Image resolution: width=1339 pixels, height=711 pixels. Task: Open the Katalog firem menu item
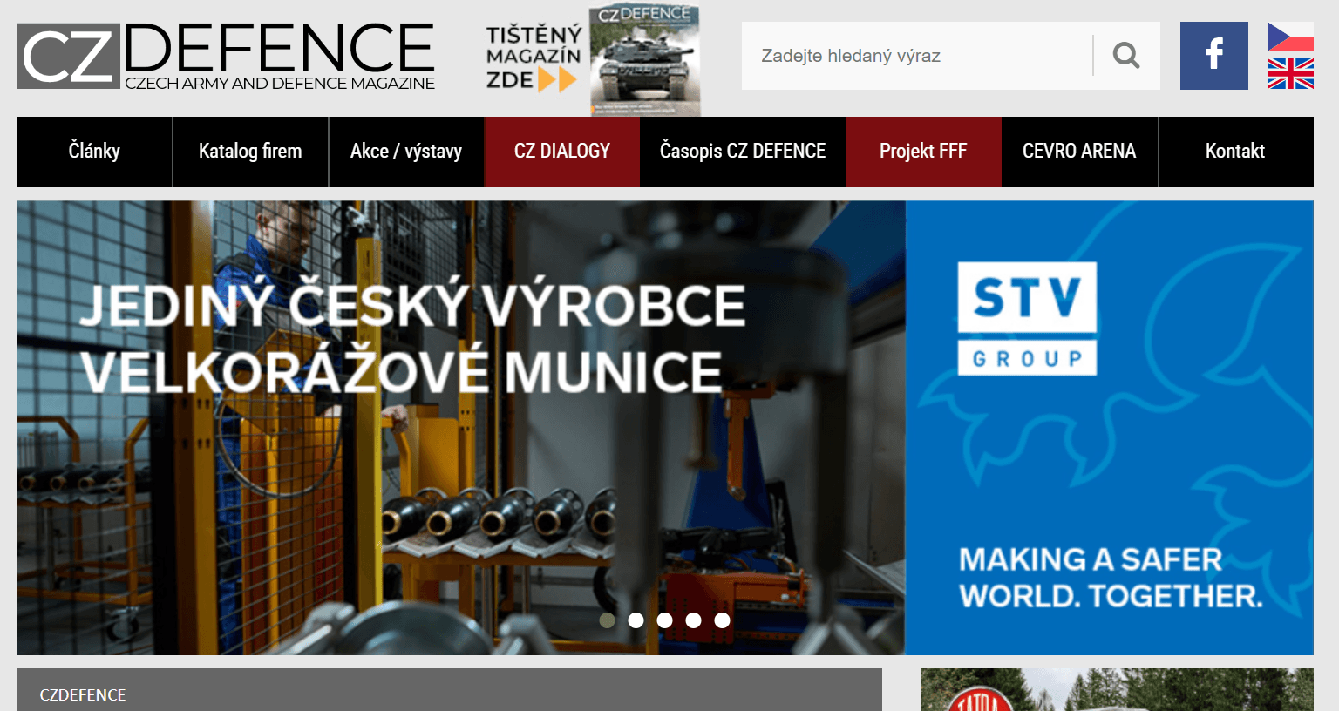click(x=250, y=152)
